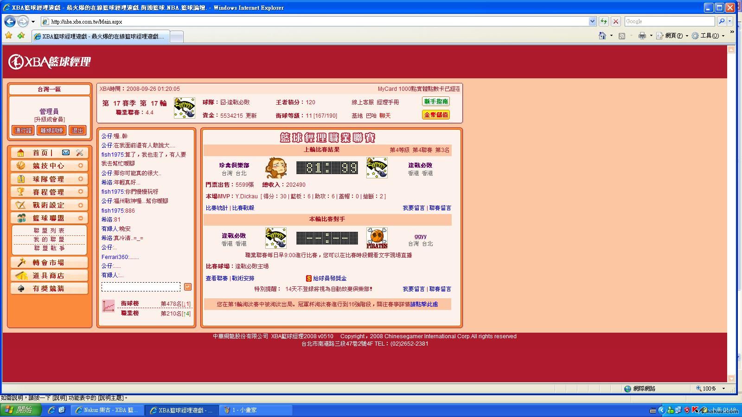The height and width of the screenshot is (417, 742).
Task: Click the search magnifier icon
Action: click(x=722, y=21)
